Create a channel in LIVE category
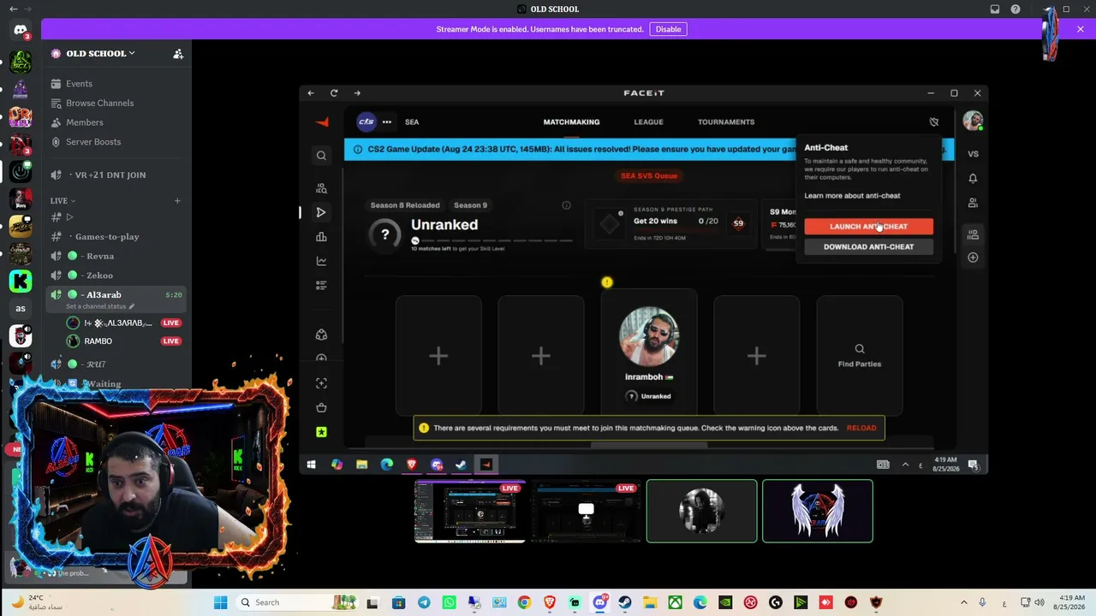Image resolution: width=1096 pixels, height=616 pixels. click(177, 201)
